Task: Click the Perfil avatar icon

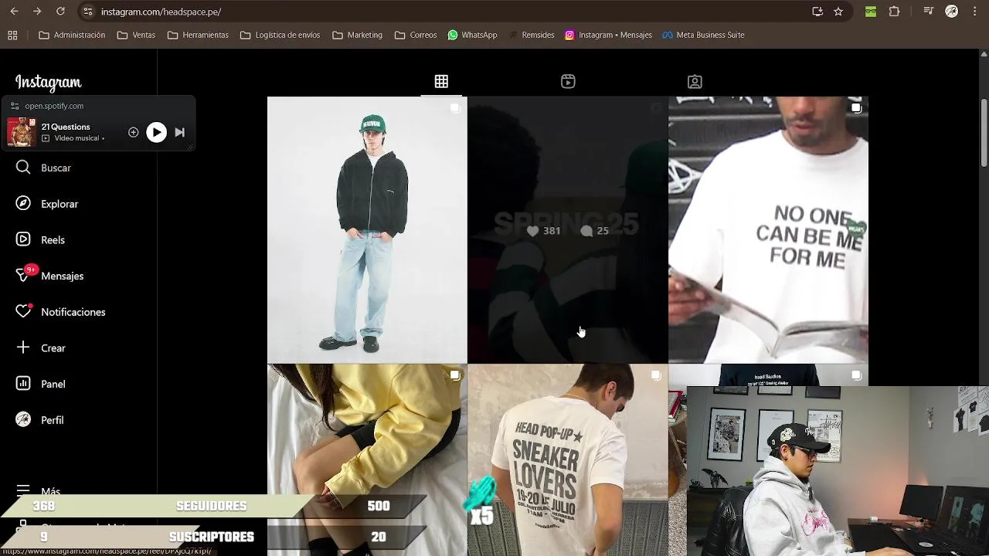Action: [x=23, y=420]
